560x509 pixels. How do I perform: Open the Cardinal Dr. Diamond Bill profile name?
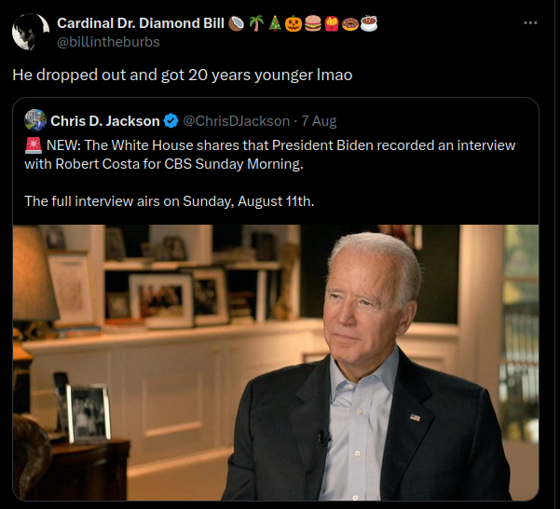[x=141, y=22]
